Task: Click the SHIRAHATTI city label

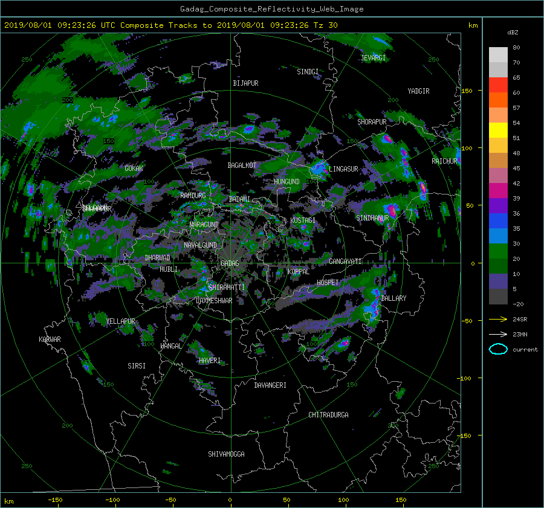Action: pos(227,288)
